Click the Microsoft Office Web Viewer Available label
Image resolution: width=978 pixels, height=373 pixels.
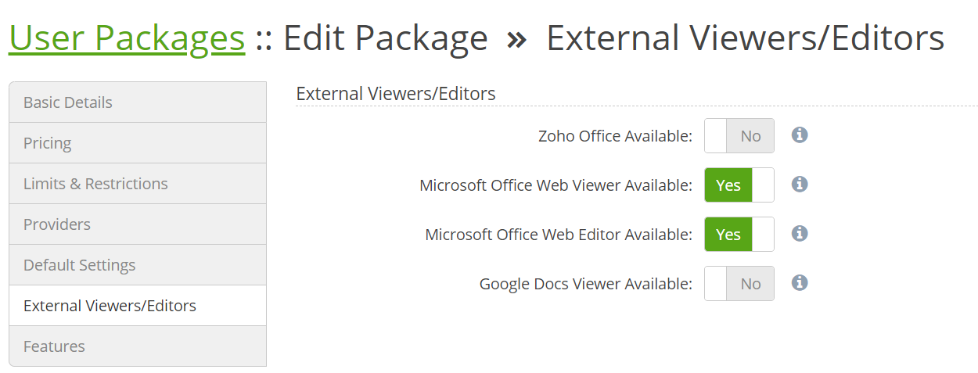pos(556,185)
